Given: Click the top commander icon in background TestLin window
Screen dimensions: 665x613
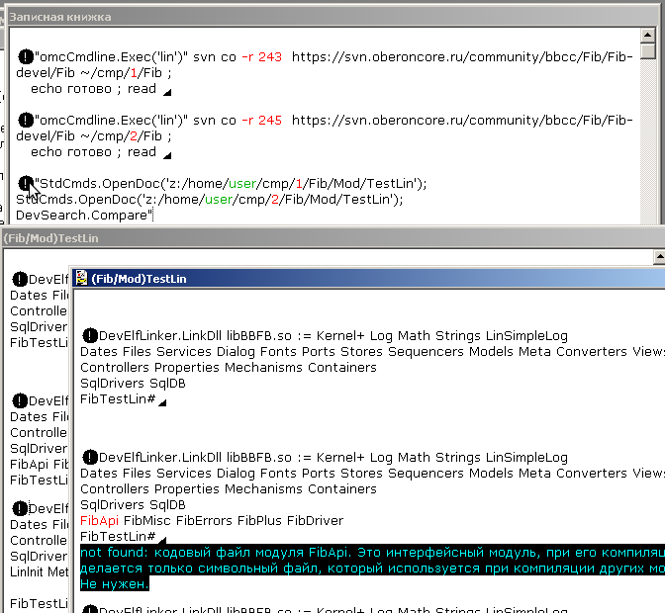Looking at the screenshot, I should pos(19,280).
